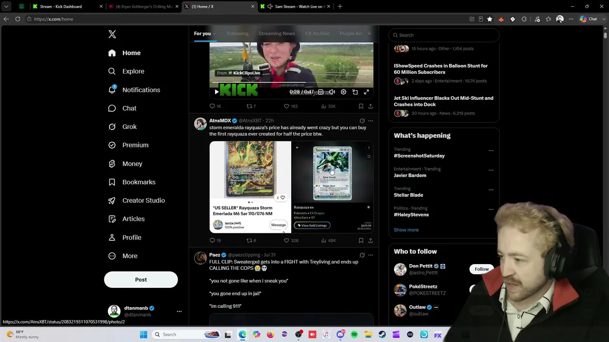Image resolution: width=609 pixels, height=342 pixels.
Task: Click the Post button
Action: pyautogui.click(x=141, y=280)
